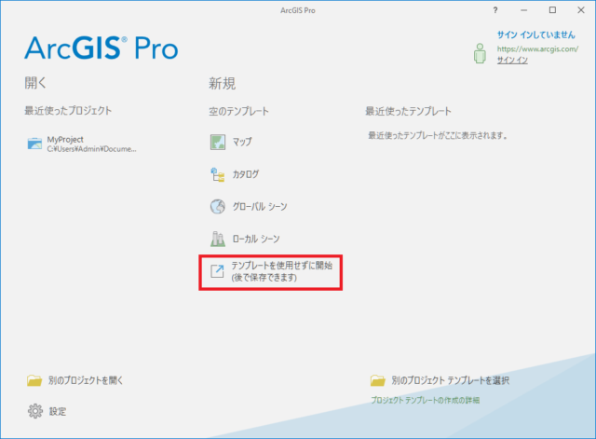Select the マップ template label
Viewport: 596px width, 439px height.
pyautogui.click(x=242, y=142)
